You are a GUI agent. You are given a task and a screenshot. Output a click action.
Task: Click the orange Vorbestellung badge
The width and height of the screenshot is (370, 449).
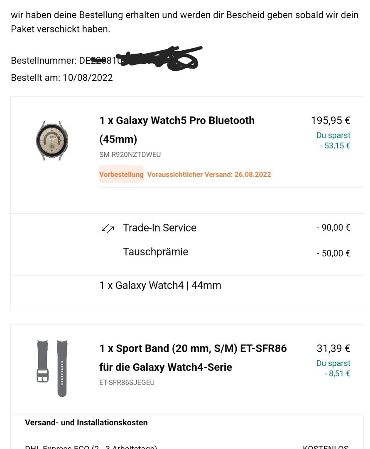pos(121,174)
